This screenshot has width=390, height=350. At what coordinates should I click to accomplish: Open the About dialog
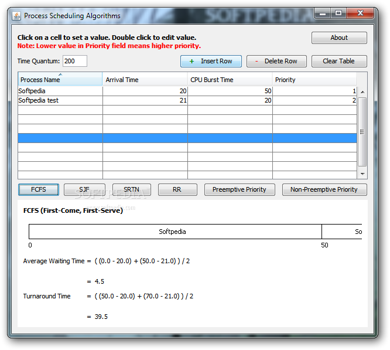pos(339,38)
